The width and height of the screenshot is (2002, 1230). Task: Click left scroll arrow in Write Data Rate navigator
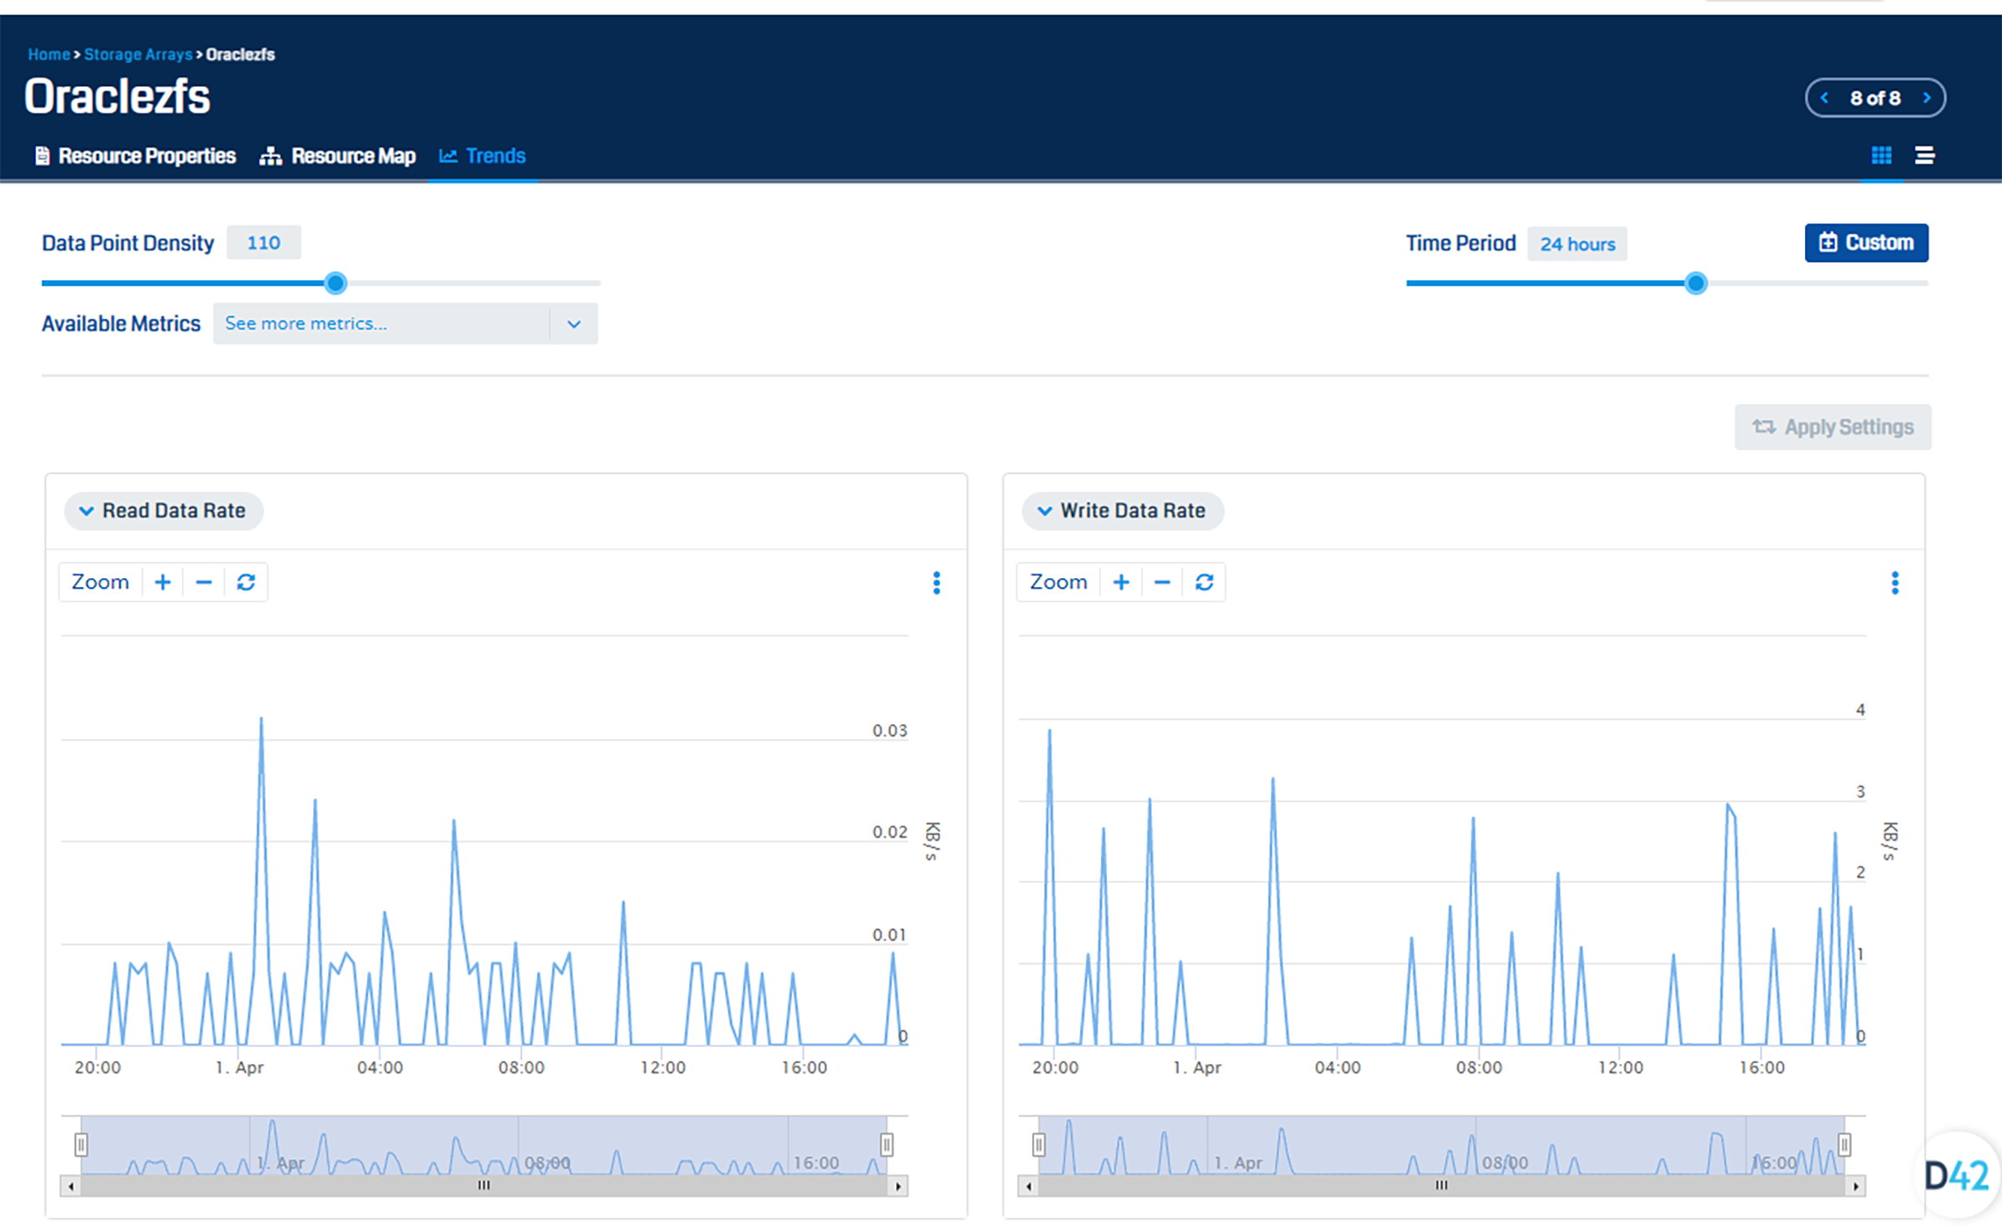pos(1029,1186)
